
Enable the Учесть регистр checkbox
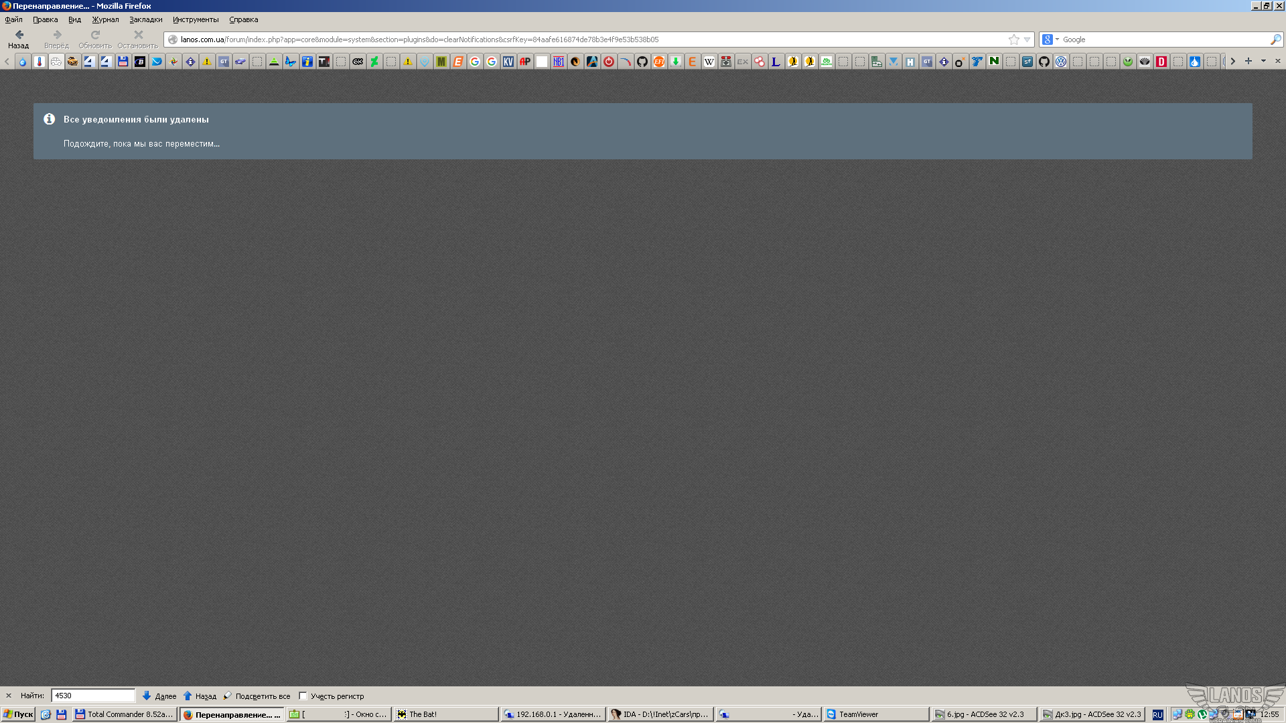click(x=303, y=696)
